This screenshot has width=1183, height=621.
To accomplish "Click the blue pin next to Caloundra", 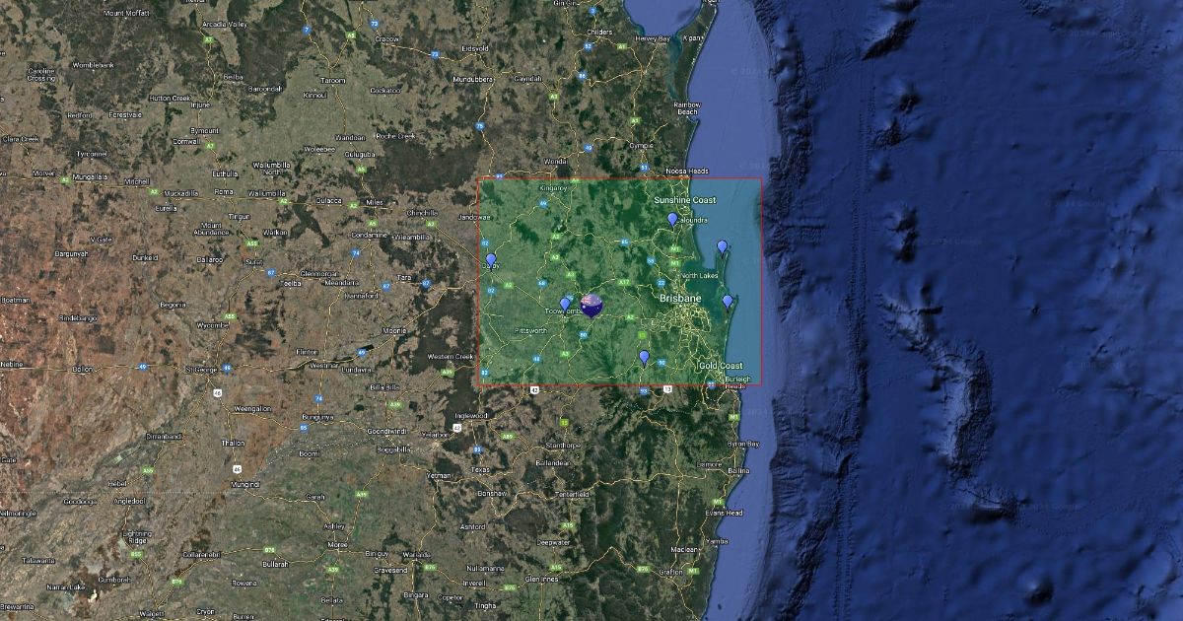I will 672,220.
